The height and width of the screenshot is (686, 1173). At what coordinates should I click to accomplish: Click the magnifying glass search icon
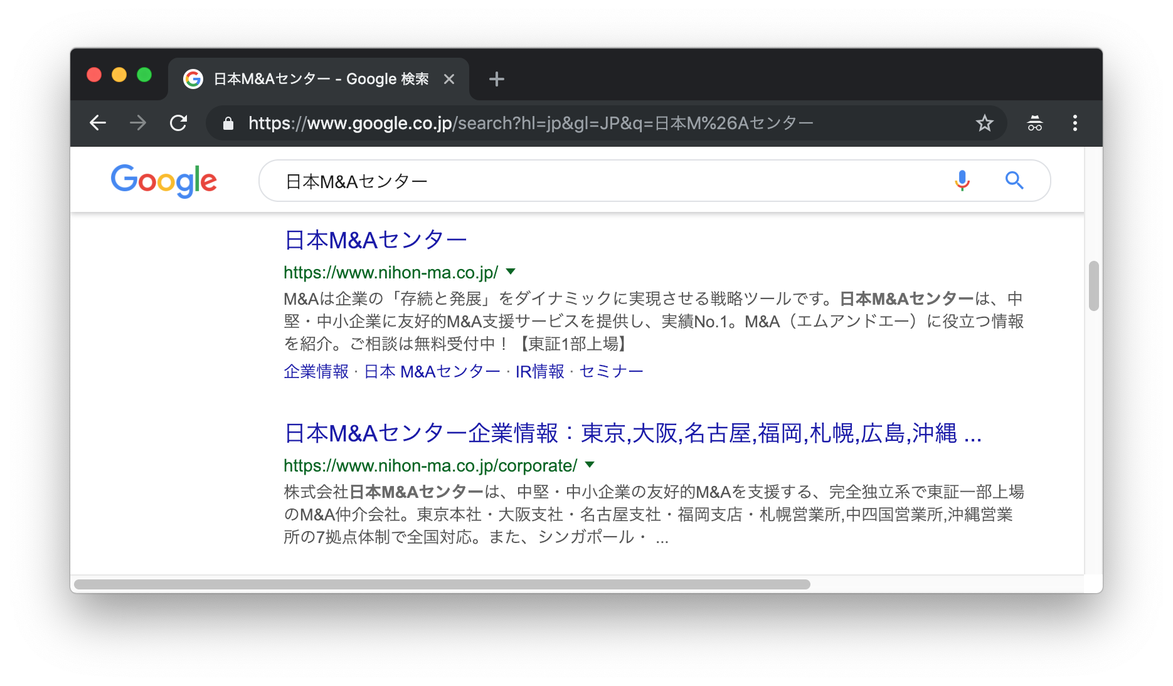point(1014,181)
